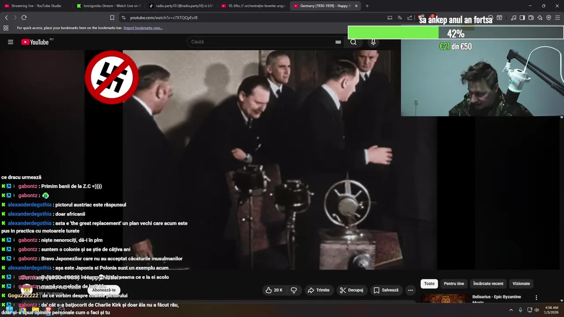Open the browser main hamburger menu
The image size is (564, 317).
pos(557,18)
